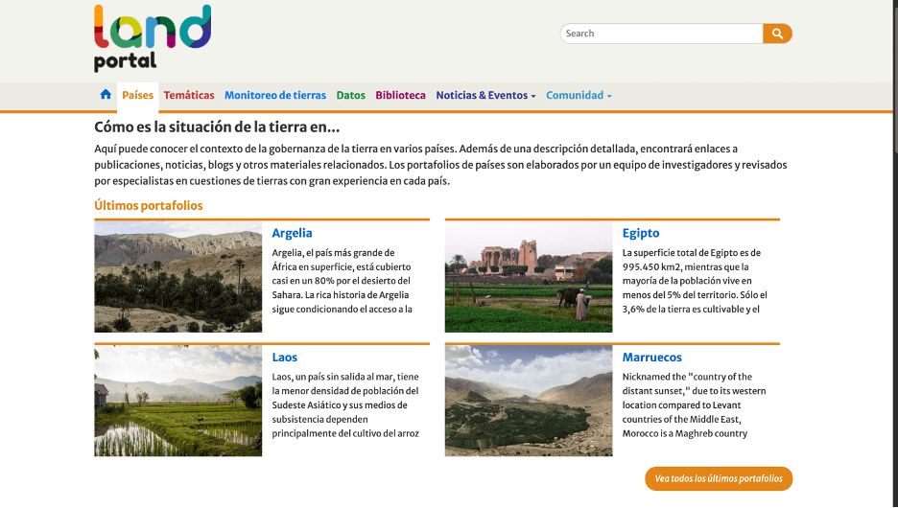The height and width of the screenshot is (508, 898).
Task: Click the Egipto temple field thumbnail
Action: coord(528,277)
